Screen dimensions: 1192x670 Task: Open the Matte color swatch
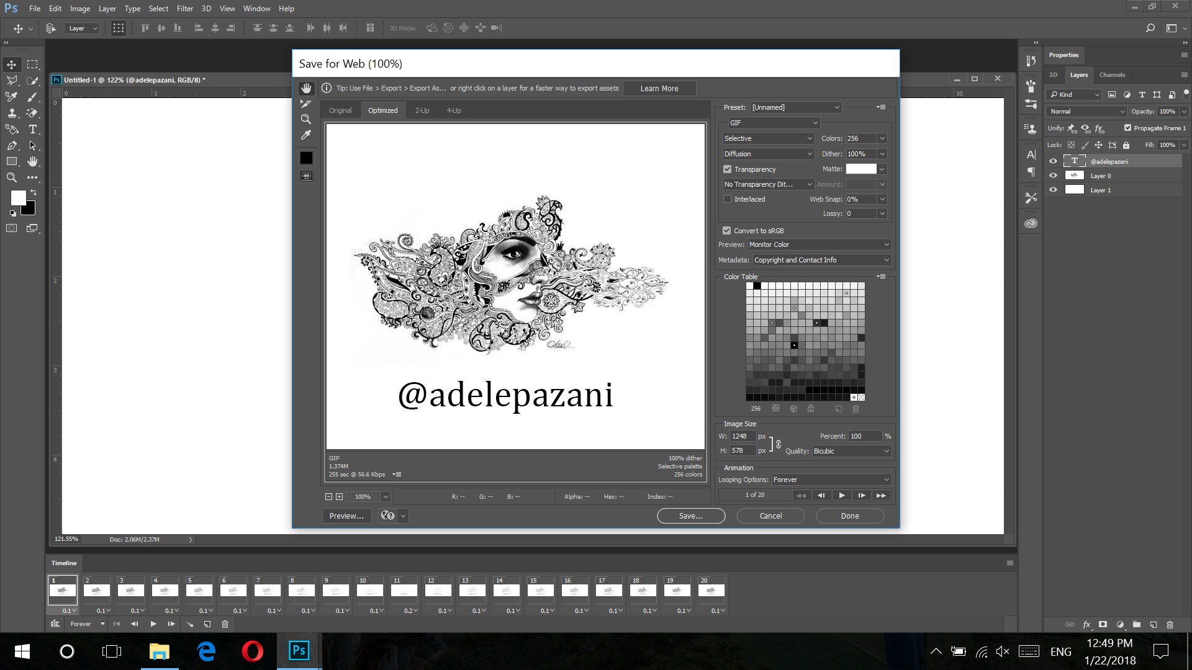pos(862,169)
